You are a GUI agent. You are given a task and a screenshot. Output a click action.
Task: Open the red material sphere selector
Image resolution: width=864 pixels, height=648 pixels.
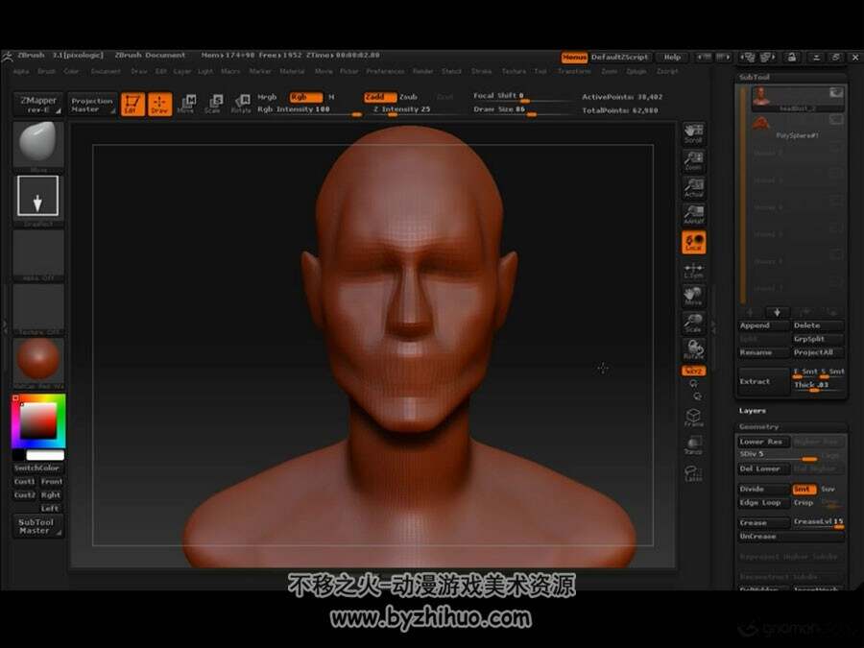38,360
